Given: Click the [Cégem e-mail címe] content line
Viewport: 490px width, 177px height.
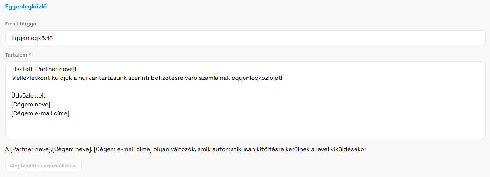Looking at the screenshot, I should coord(40,113).
